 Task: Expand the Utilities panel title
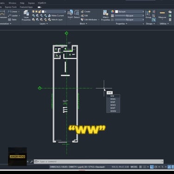164,24
